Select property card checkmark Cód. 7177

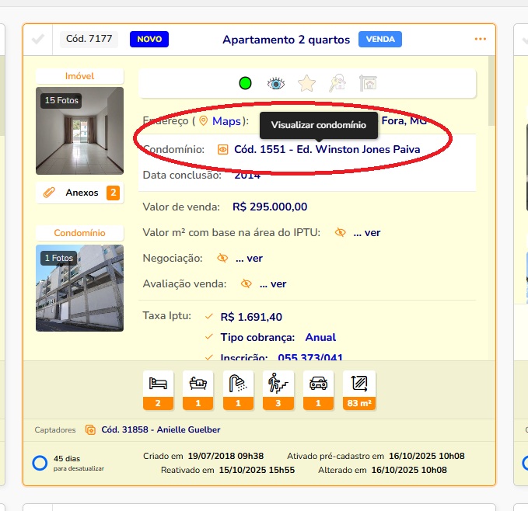tap(38, 39)
